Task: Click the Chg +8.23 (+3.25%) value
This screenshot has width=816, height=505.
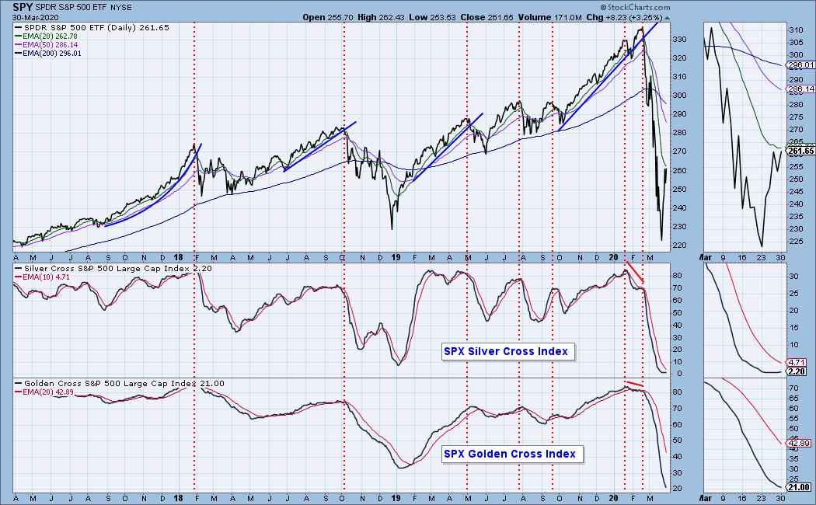Action: pyautogui.click(x=624, y=17)
